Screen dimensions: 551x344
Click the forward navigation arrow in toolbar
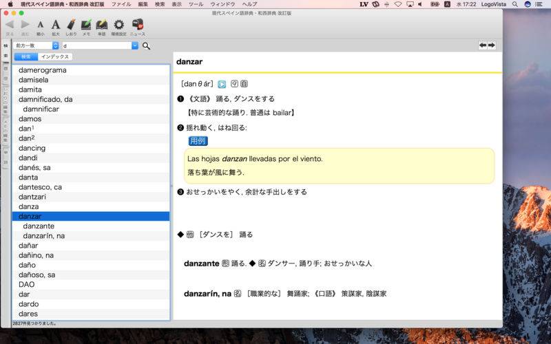(25, 25)
